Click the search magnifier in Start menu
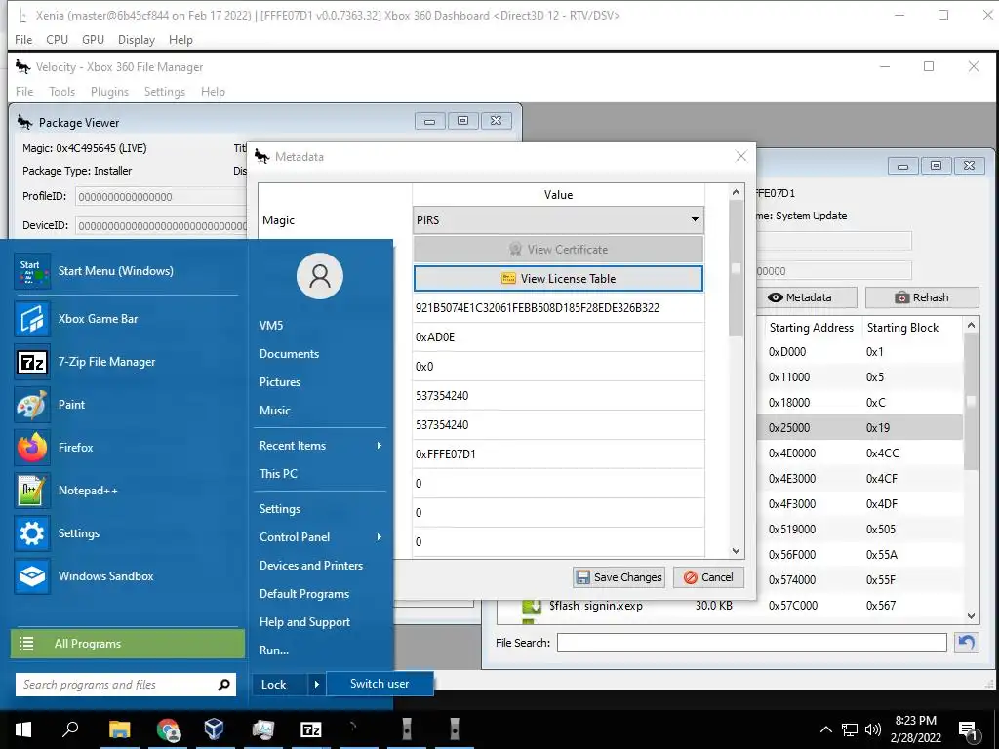Screen dimensions: 999x749 point(223,685)
